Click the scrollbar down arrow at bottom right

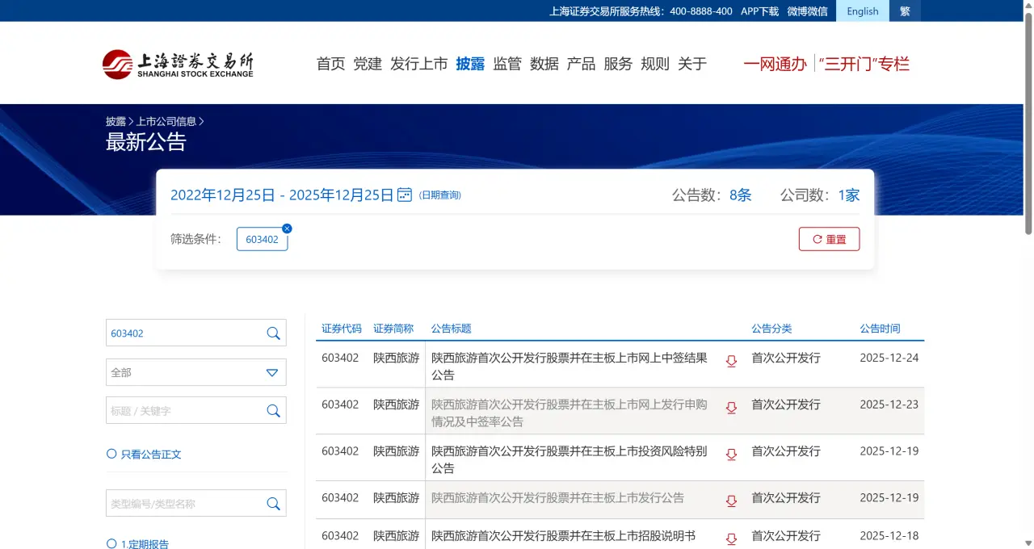click(x=1028, y=543)
